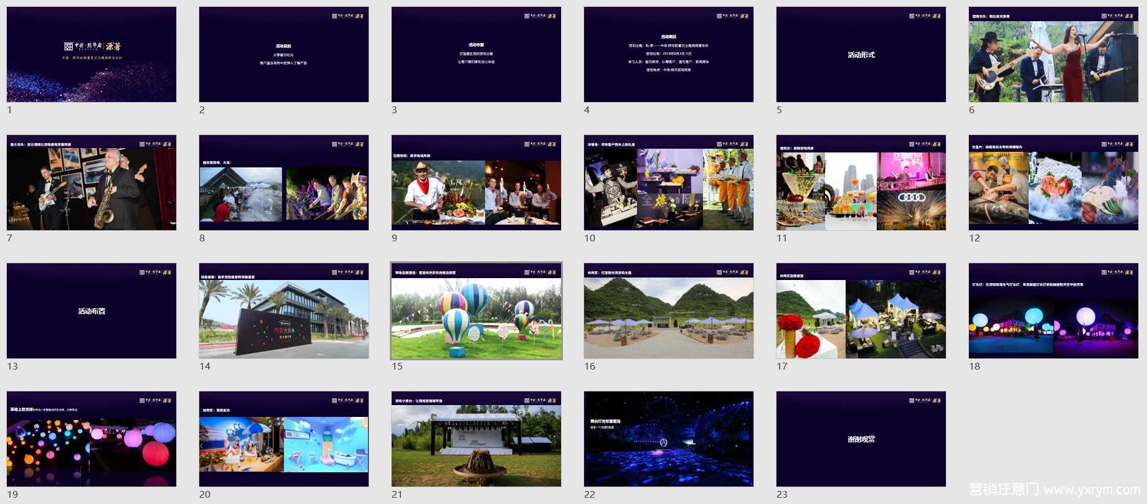Select slide 22 with blue stage lighting
The width and height of the screenshot is (1147, 504).
[x=669, y=439]
